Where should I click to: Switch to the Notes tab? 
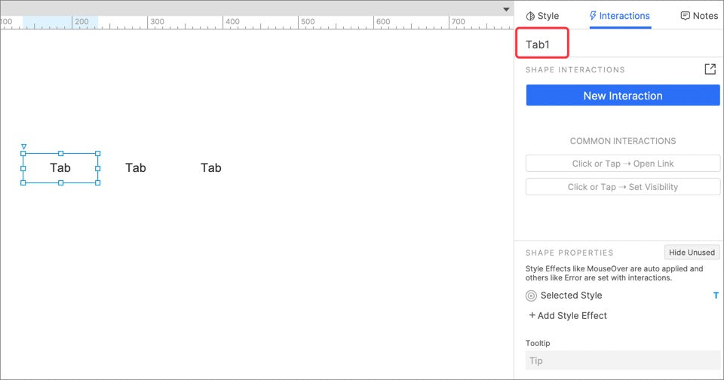(x=699, y=16)
